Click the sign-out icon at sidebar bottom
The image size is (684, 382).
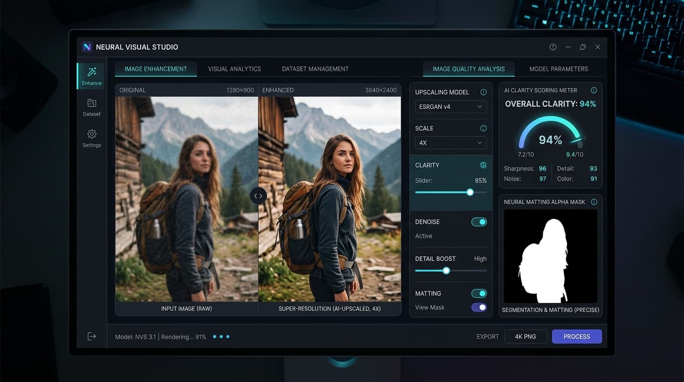point(91,337)
